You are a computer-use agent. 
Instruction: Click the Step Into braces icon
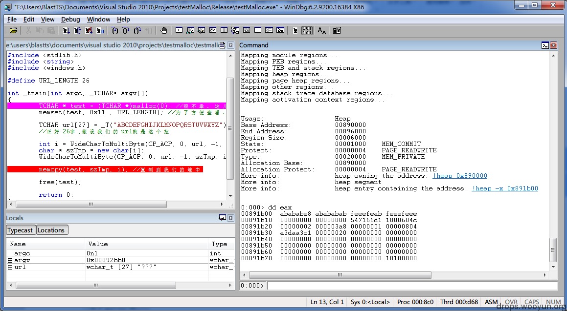click(x=114, y=31)
